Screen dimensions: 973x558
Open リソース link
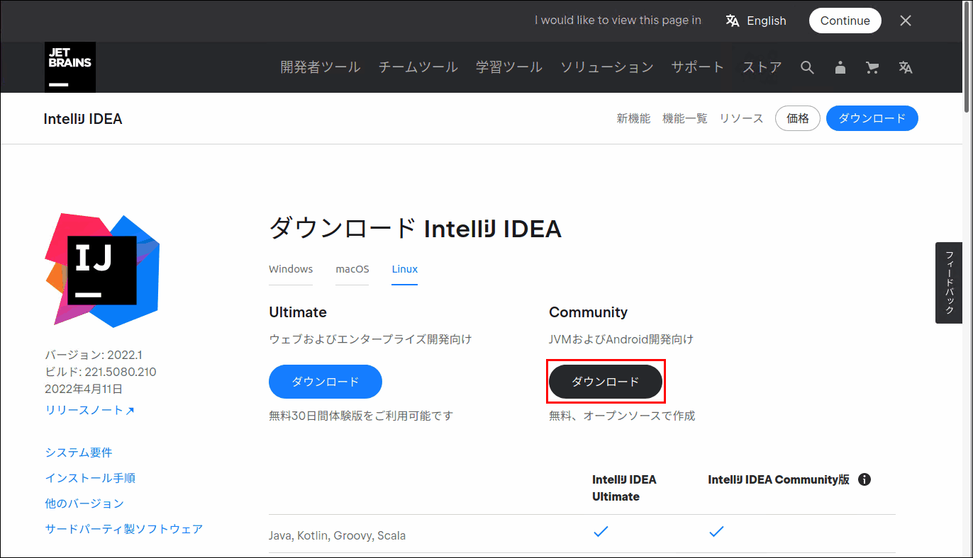[741, 118]
